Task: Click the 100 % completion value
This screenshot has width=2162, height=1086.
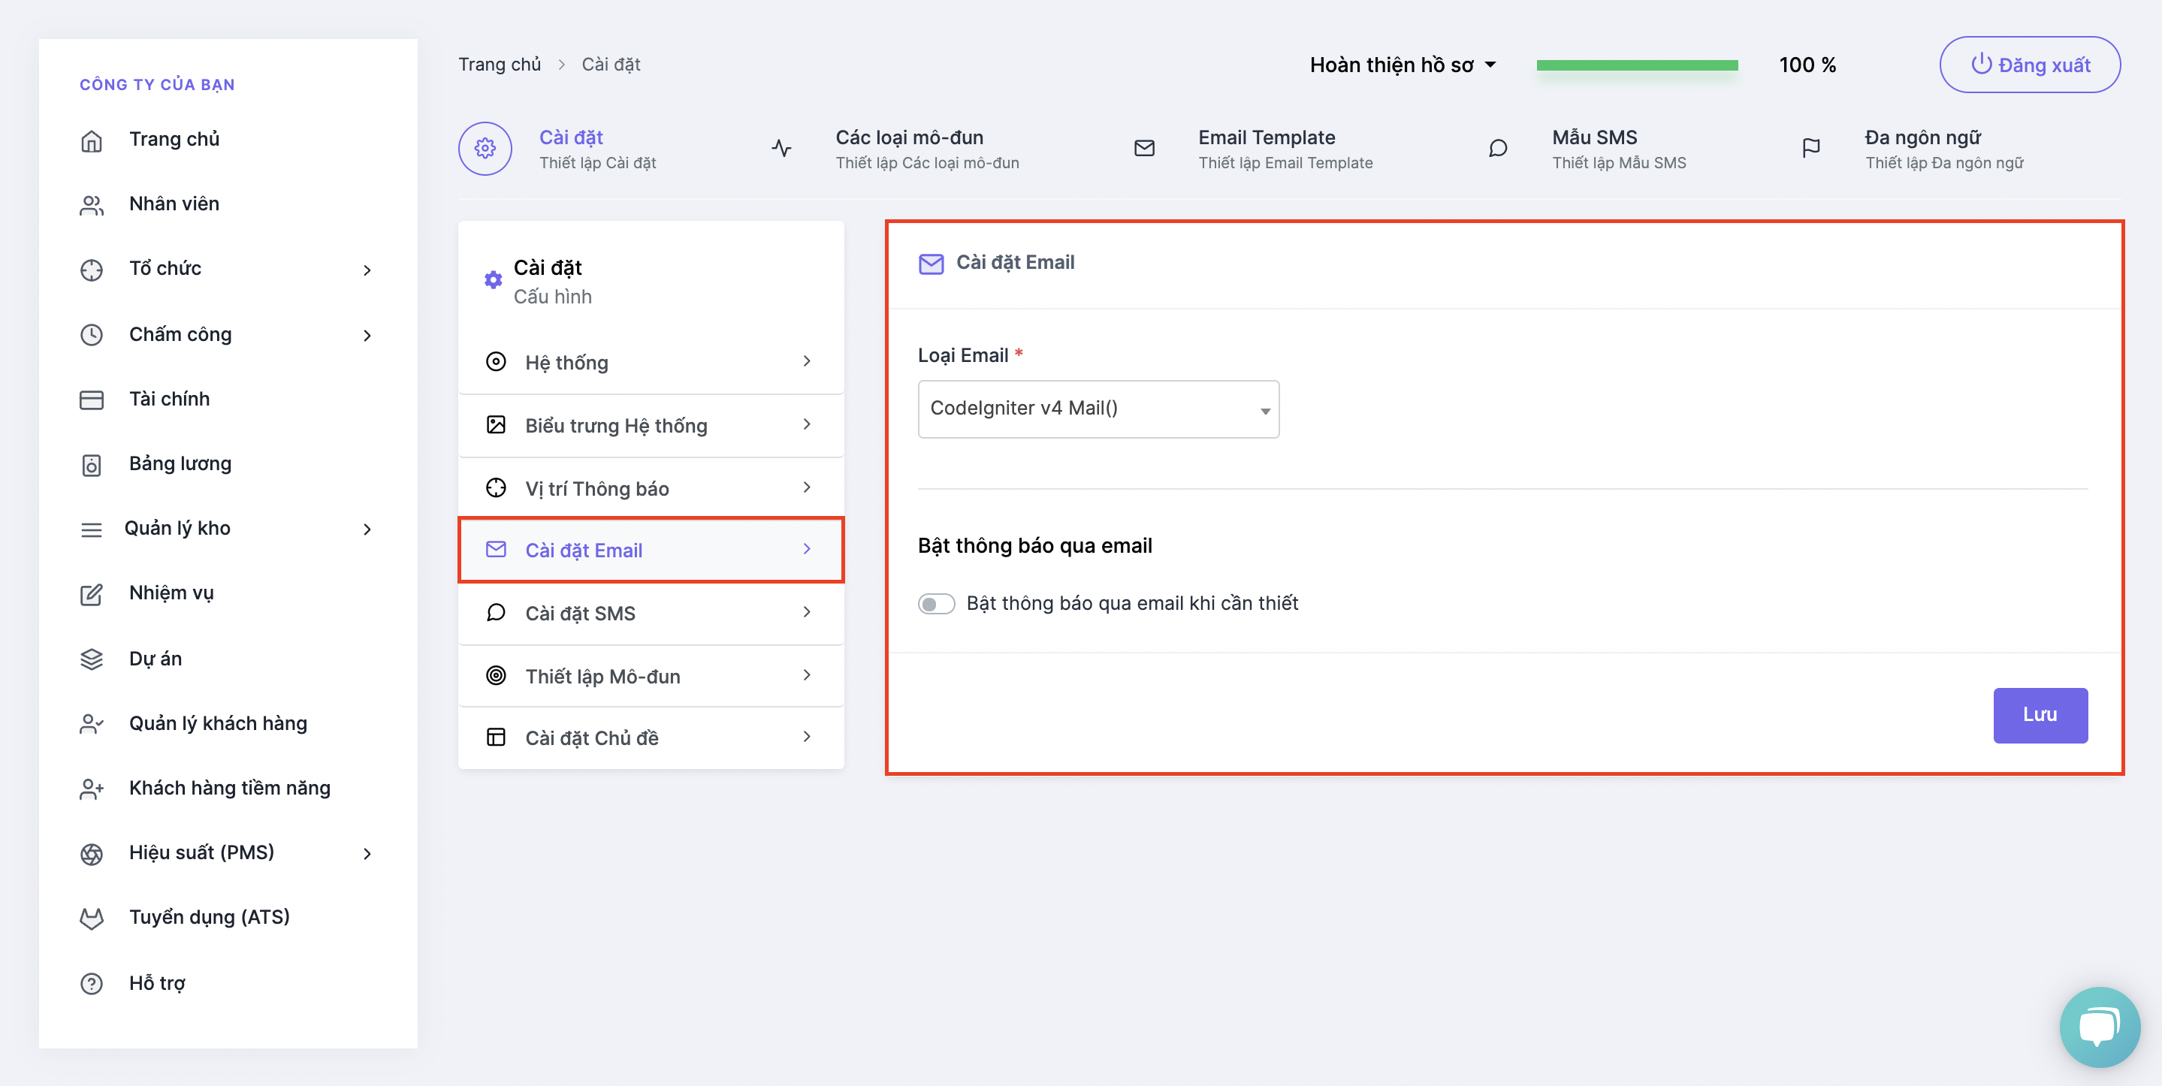Action: click(1807, 65)
